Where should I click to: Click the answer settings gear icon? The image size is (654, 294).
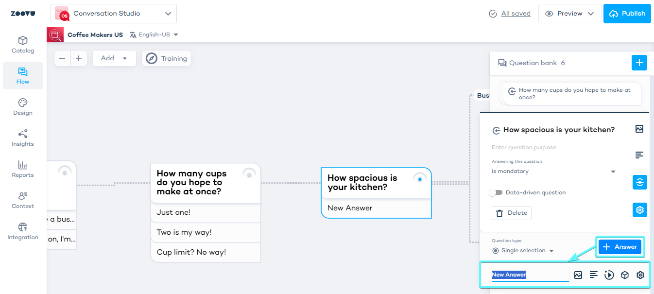click(640, 275)
